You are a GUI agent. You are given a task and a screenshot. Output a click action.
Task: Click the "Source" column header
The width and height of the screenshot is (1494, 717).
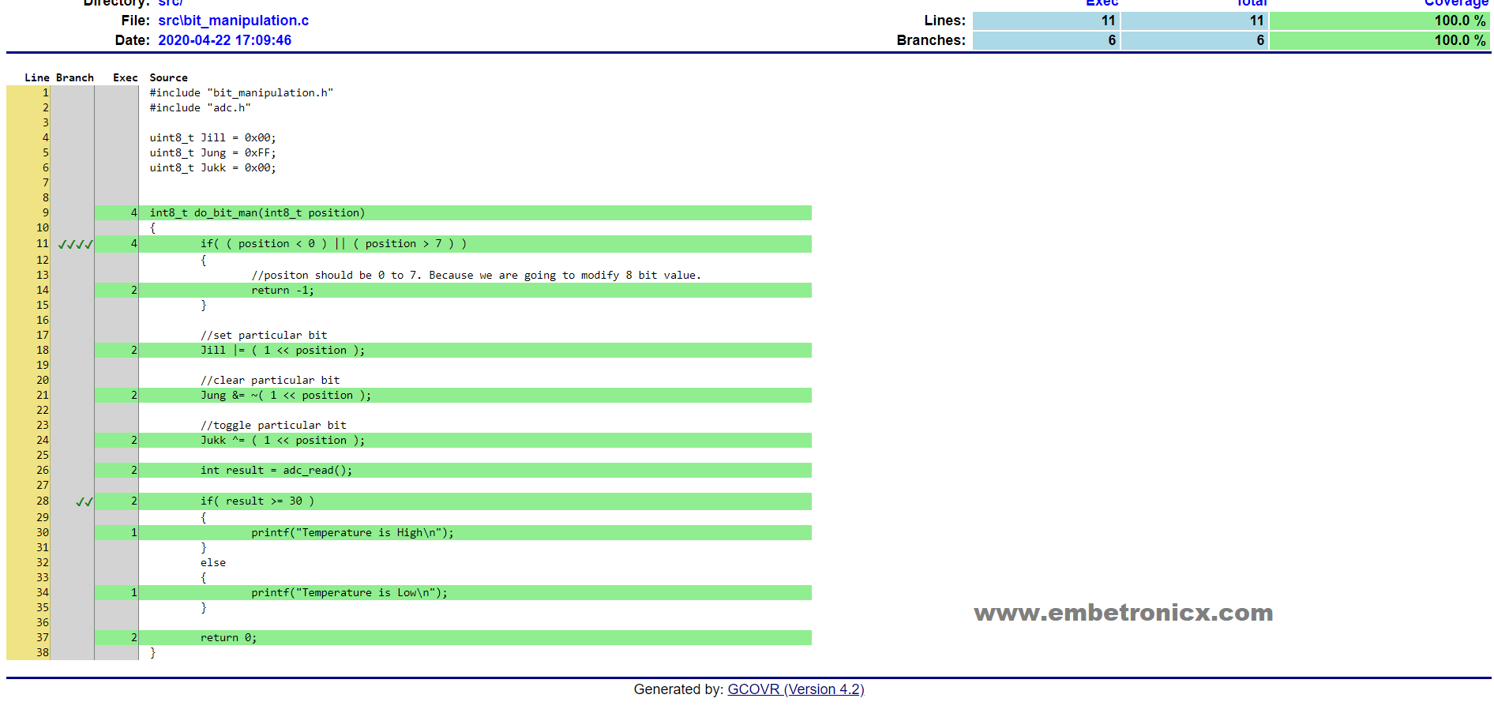(x=169, y=77)
